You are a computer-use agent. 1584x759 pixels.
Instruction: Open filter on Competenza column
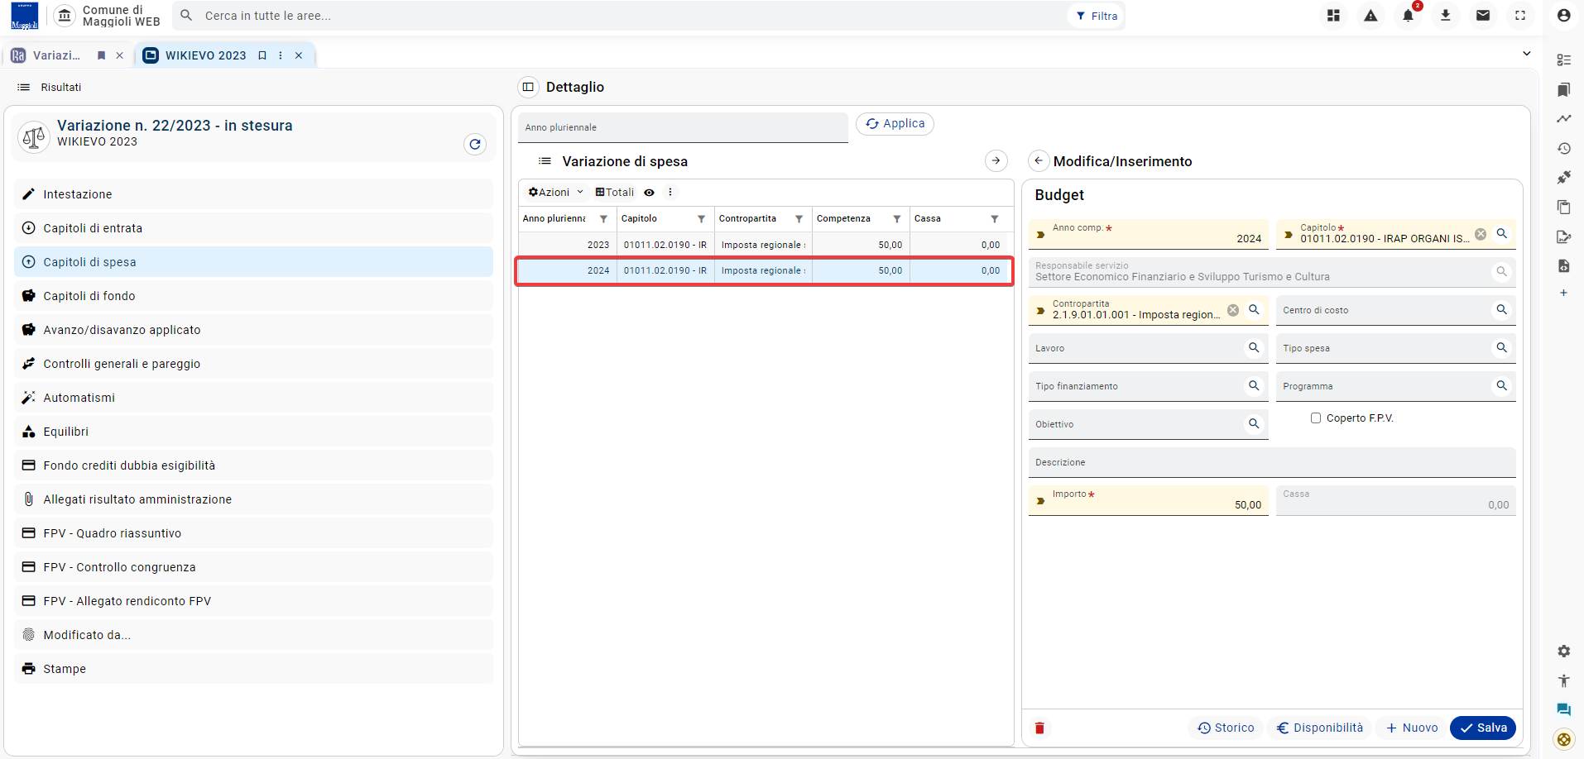pos(897,219)
